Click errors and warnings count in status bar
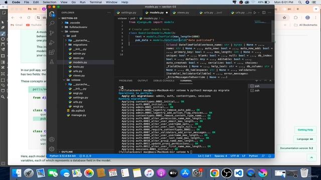321x180 pixels. (85, 156)
